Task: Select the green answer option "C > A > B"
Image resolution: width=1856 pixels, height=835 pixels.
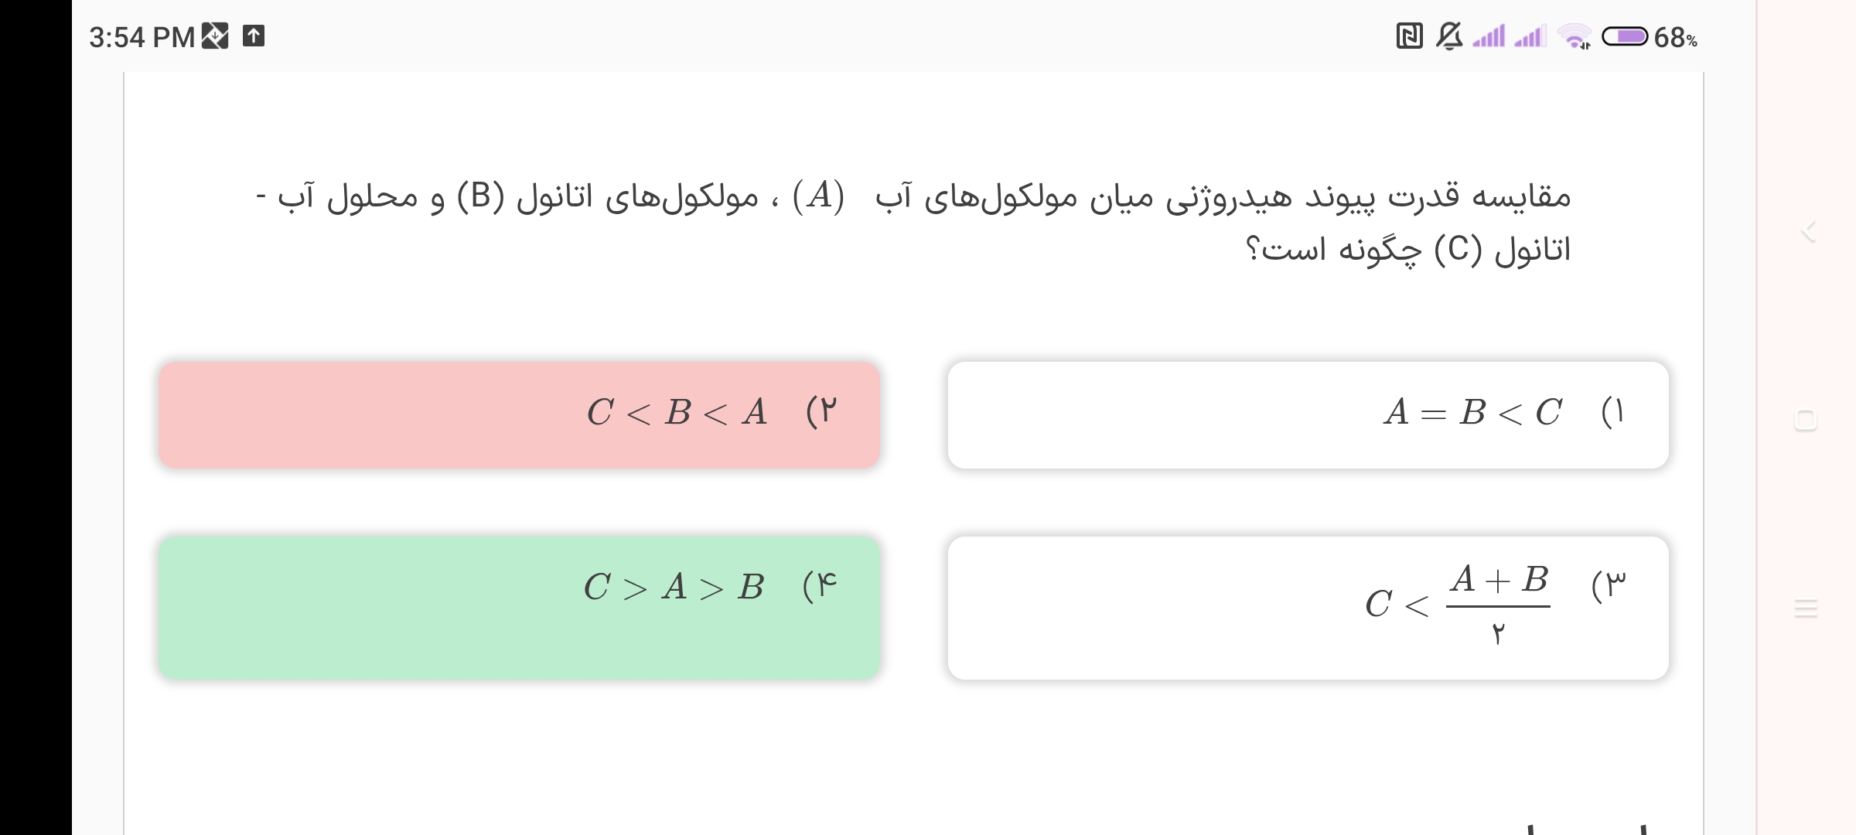Action: click(519, 608)
